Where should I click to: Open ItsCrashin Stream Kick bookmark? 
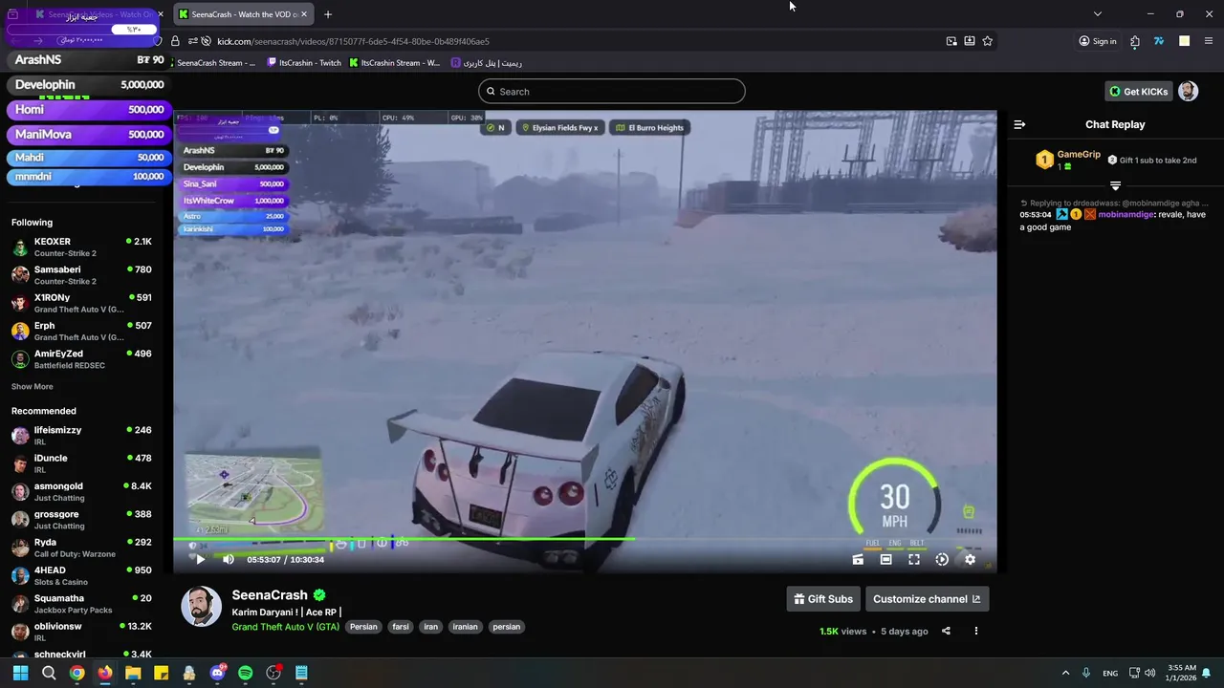tap(395, 63)
